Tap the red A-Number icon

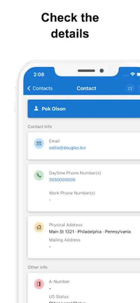pyautogui.click(x=39, y=284)
